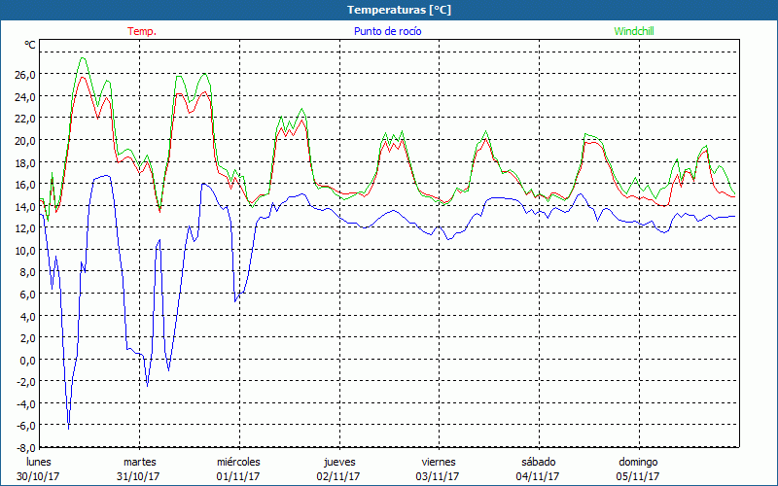Click the 26,0 value on the y-axis

coord(25,75)
